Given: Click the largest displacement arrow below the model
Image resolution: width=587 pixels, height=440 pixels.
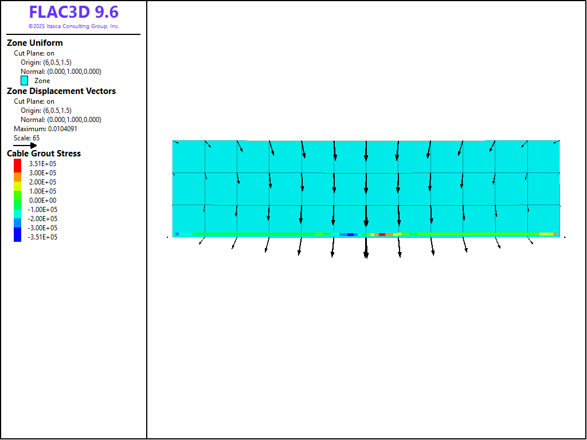Looking at the screenshot, I should [x=366, y=247].
